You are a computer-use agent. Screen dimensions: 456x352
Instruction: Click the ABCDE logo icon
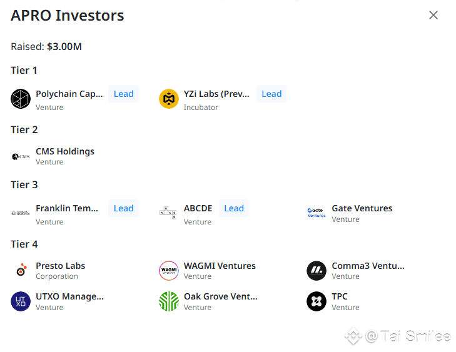169,213
